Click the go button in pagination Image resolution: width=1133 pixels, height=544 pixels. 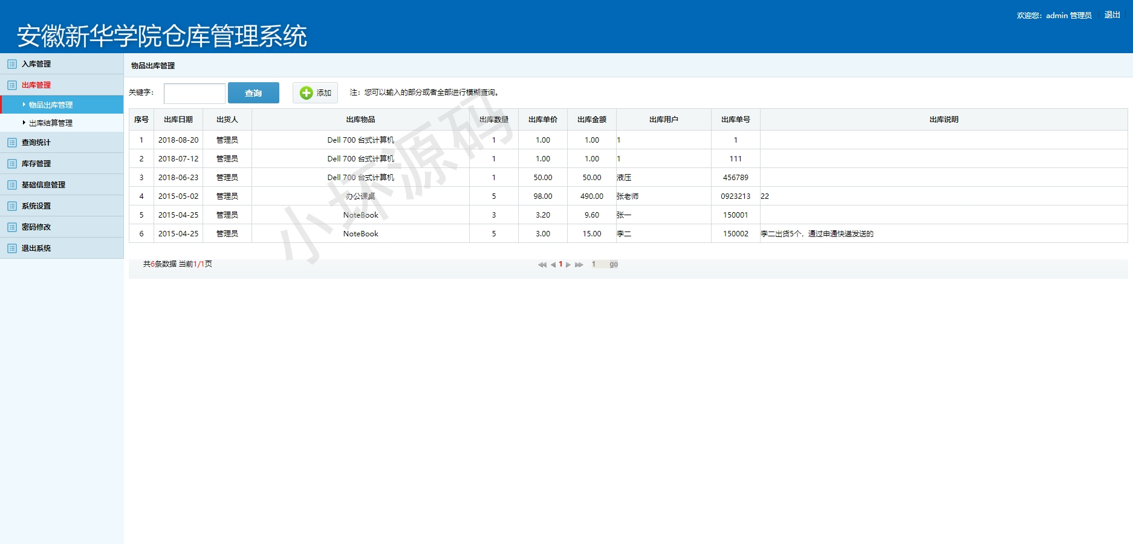coord(614,264)
